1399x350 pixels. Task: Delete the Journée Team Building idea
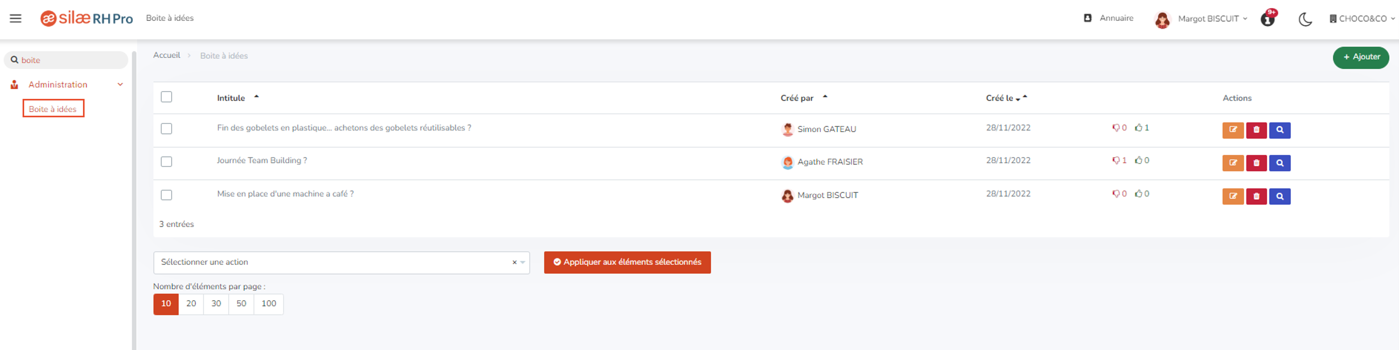1256,163
